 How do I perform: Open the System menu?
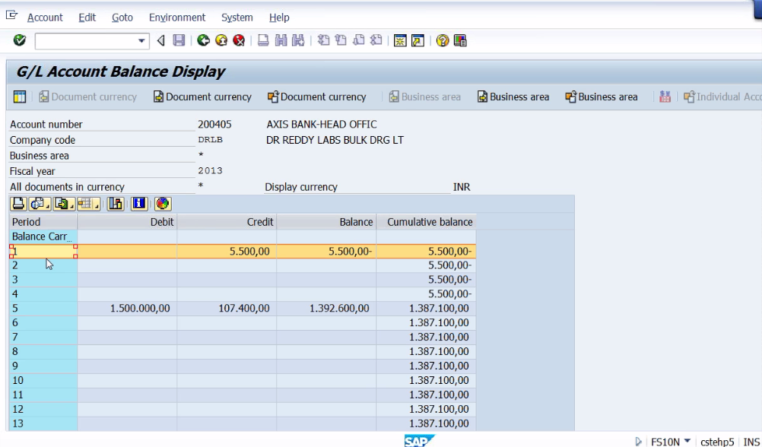click(x=237, y=17)
